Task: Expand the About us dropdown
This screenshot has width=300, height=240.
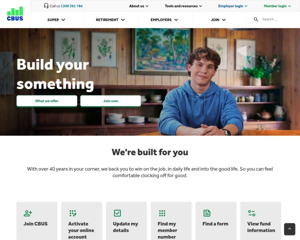Action: pyautogui.click(x=138, y=6)
